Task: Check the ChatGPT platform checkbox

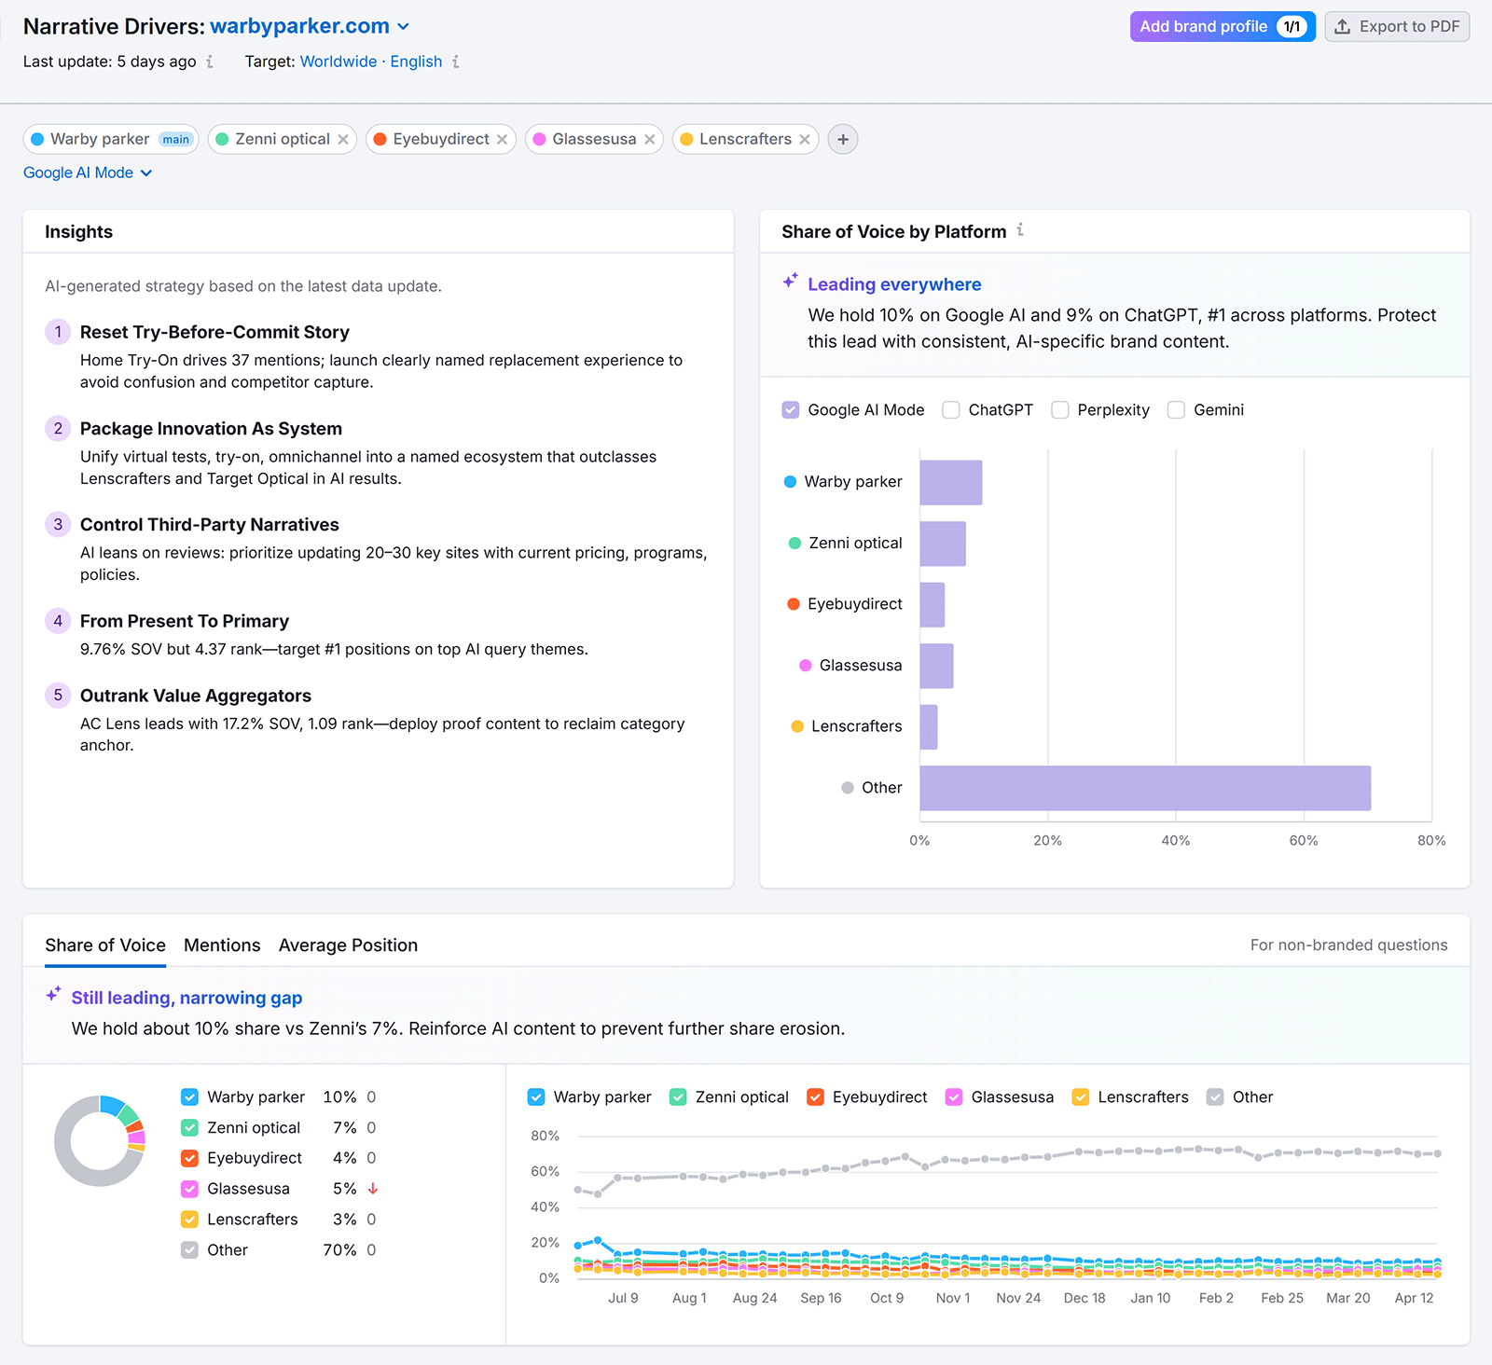Action: pos(951,410)
